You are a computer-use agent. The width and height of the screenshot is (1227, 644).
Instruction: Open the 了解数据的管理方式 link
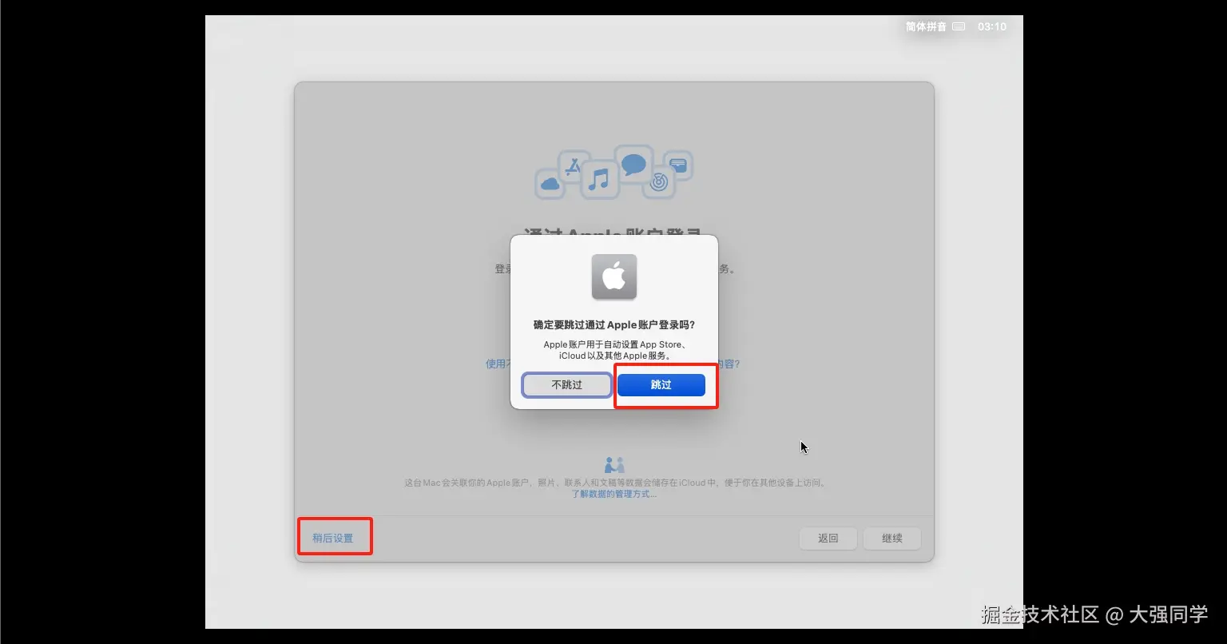pos(613,494)
